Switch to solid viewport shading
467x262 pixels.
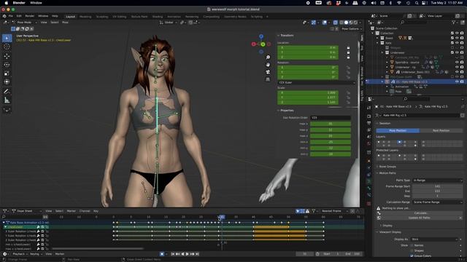pyautogui.click(x=346, y=23)
